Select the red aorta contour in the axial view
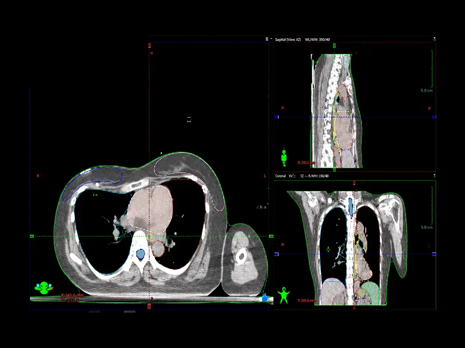The height and width of the screenshot is (348, 465). [x=159, y=249]
